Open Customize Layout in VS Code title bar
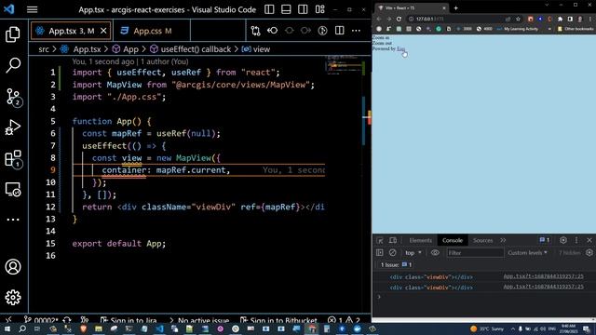The height and width of the screenshot is (335, 596). point(320,9)
